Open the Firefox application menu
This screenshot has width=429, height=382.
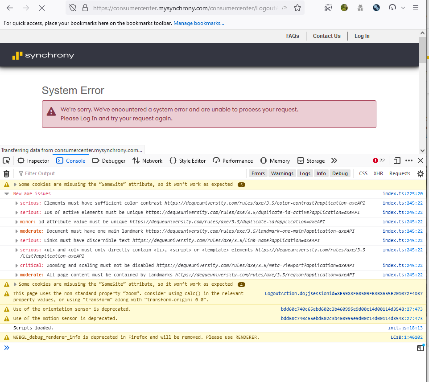tap(416, 8)
